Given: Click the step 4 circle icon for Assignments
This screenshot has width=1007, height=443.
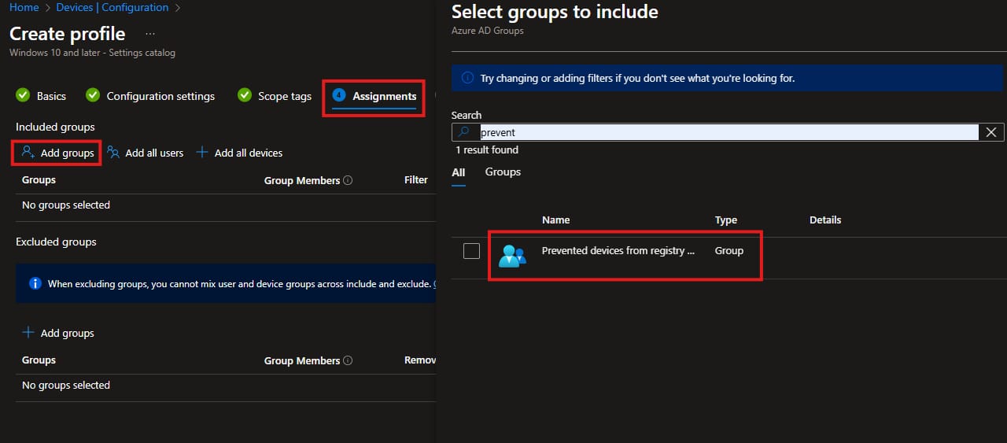Looking at the screenshot, I should click(339, 95).
